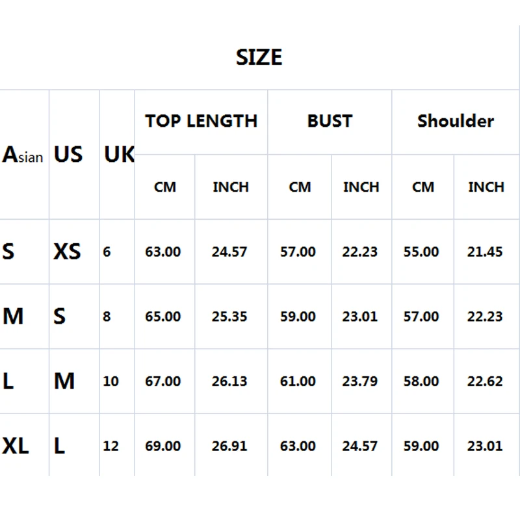Image resolution: width=520 pixels, height=520 pixels.
Task: Select top length 26.91 inch value
Action: click(229, 446)
